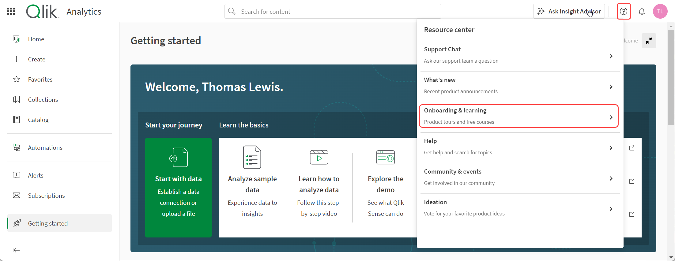Select Help in Resource center
675x261 pixels.
(x=520, y=148)
